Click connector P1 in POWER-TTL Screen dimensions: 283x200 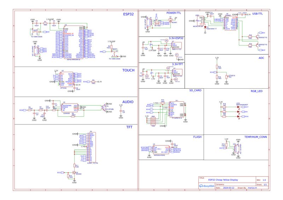click(x=149, y=22)
